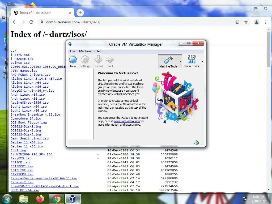This screenshot has width=272, height=204.
Task: Click the Chrome forward arrow
Action: pyautogui.click(x=23, y=22)
